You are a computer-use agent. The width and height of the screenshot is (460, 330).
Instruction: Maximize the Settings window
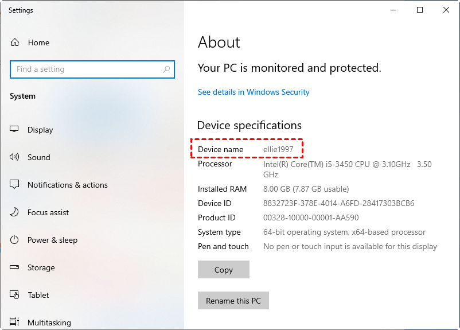click(420, 10)
